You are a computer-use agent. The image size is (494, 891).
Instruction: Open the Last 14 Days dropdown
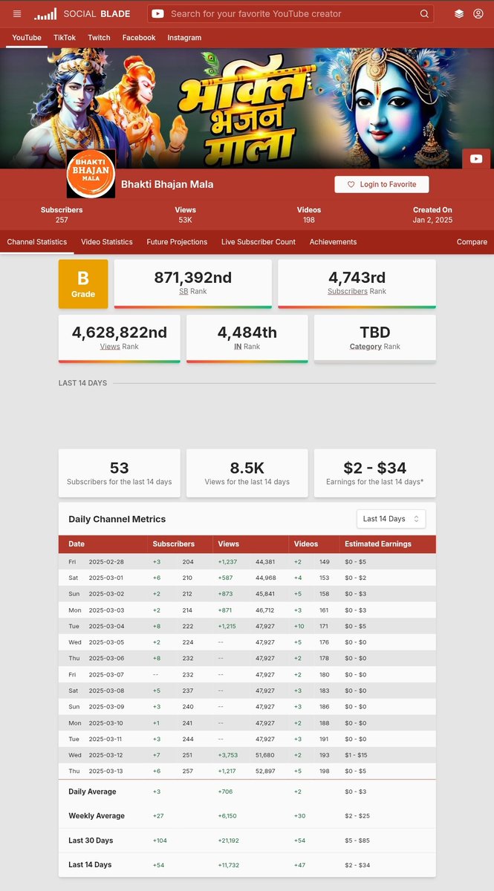pos(391,518)
